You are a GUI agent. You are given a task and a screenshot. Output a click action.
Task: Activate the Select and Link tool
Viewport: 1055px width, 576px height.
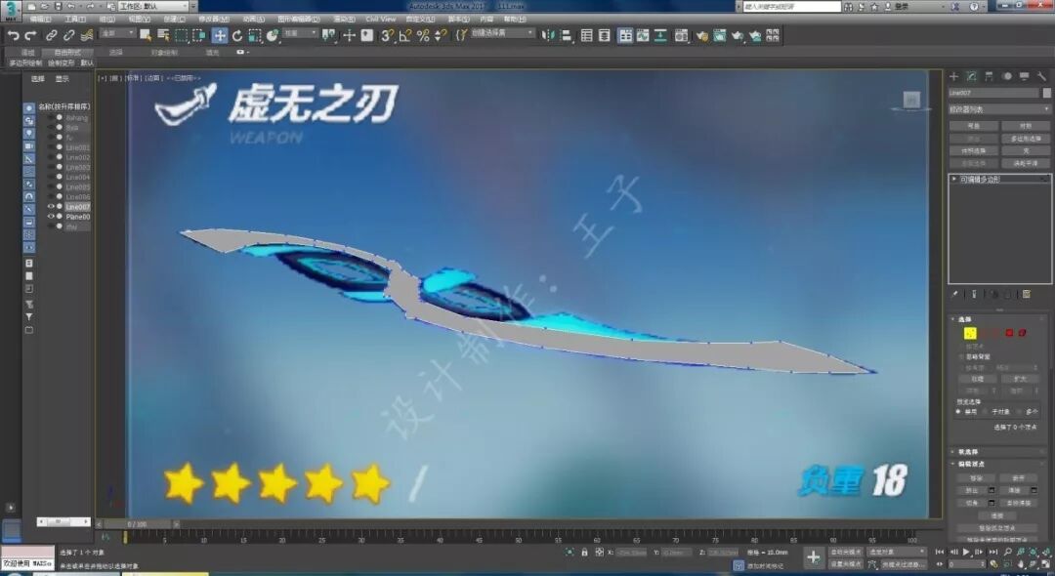[53, 34]
